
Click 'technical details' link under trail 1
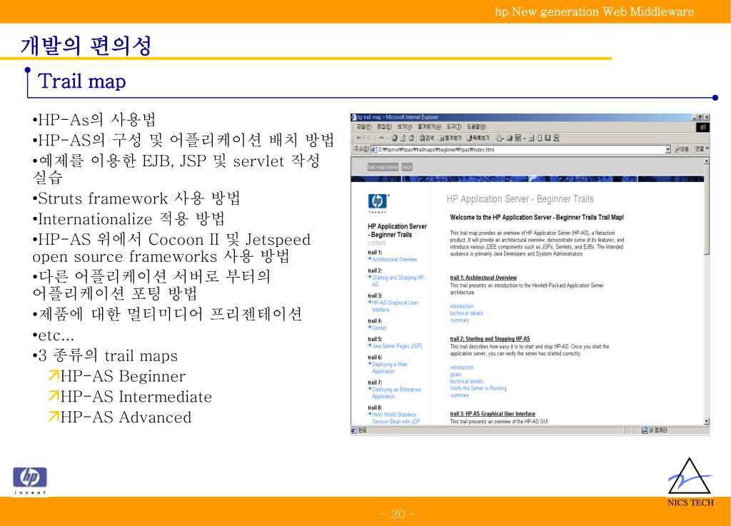pos(466,313)
